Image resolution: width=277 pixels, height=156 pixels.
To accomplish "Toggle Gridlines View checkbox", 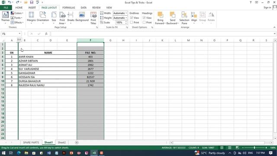I will tap(132, 18).
